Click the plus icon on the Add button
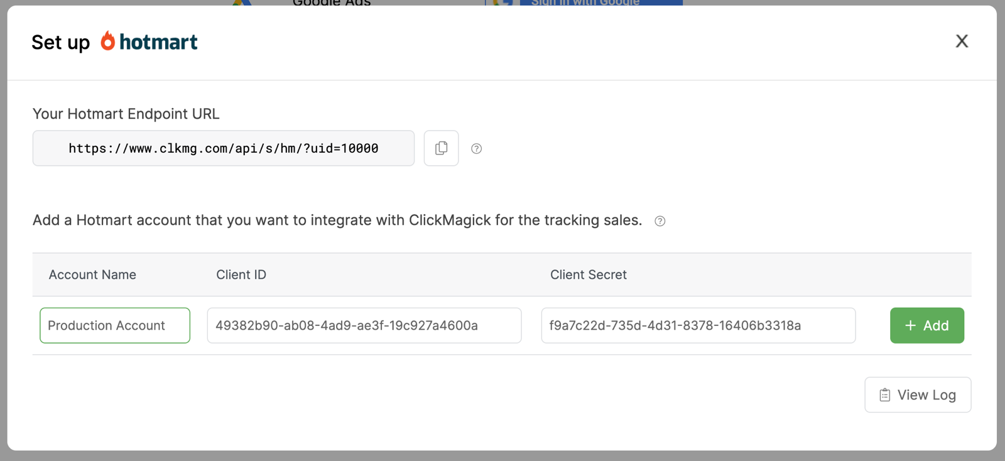Screen dimensions: 1005x461 [x=910, y=325]
